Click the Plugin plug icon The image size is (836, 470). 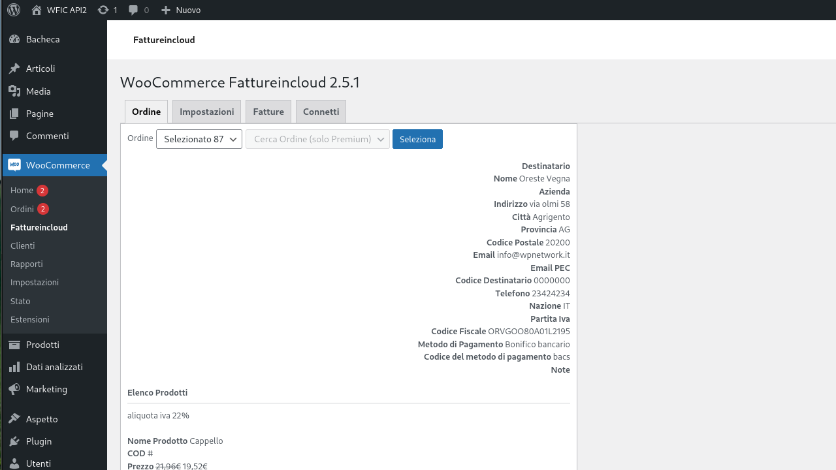click(x=14, y=441)
